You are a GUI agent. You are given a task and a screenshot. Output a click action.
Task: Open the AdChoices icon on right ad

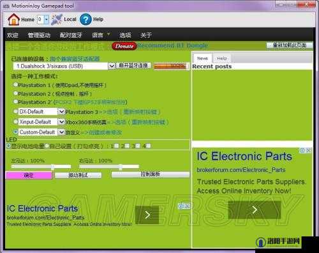tap(302, 151)
